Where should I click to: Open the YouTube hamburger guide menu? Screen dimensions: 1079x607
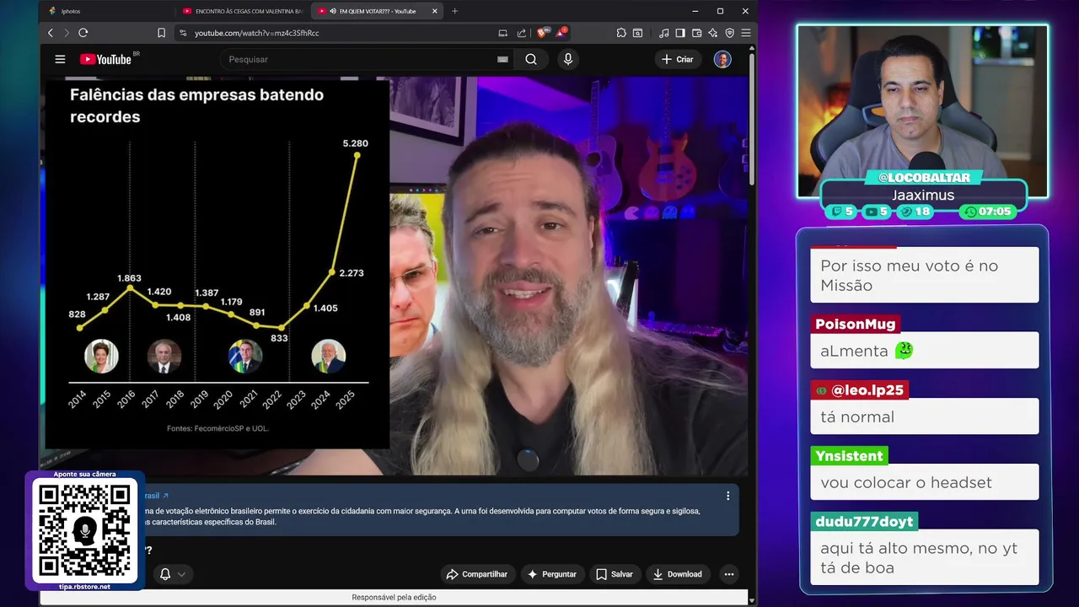(60, 59)
